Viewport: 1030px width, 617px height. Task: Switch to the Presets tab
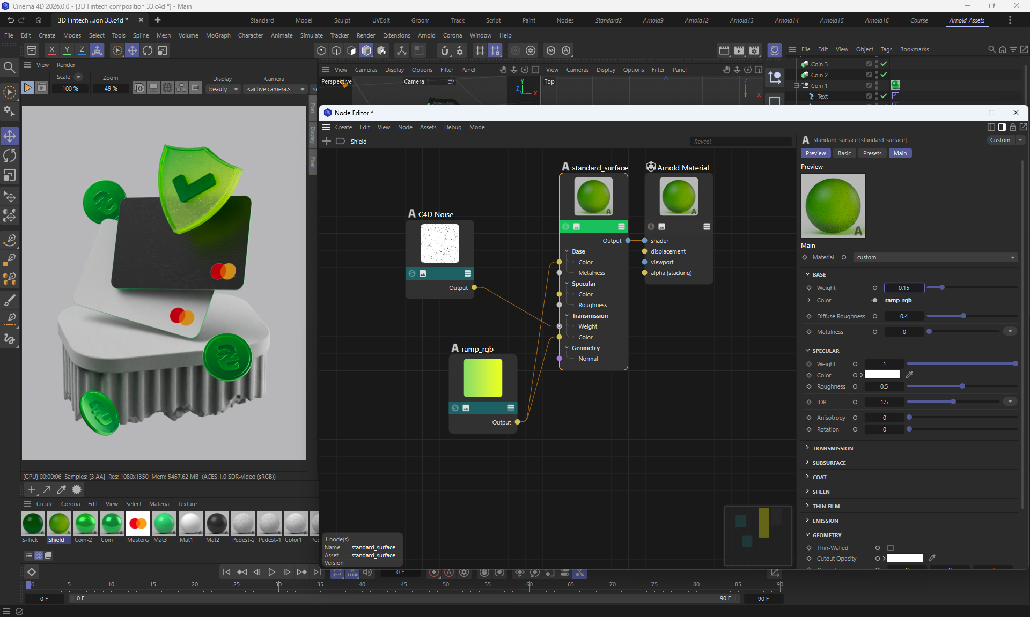click(872, 153)
